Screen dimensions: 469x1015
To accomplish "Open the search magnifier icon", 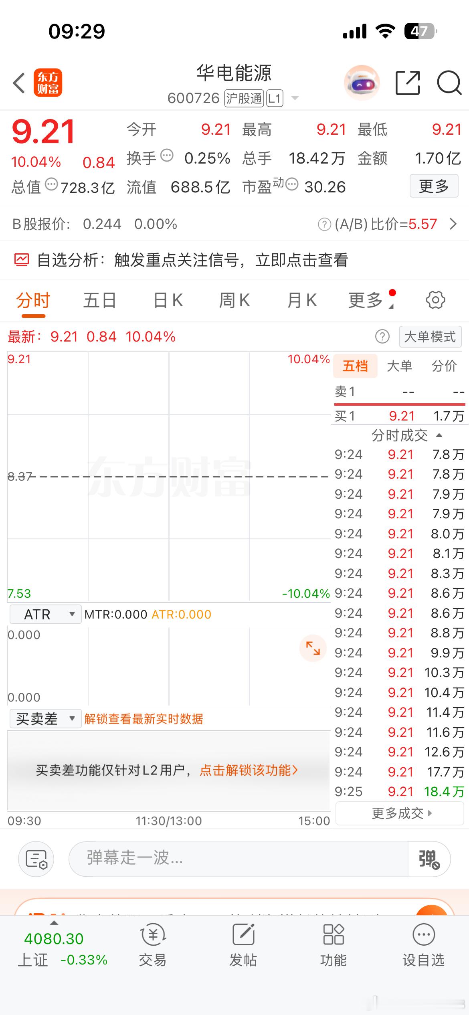I will [449, 83].
